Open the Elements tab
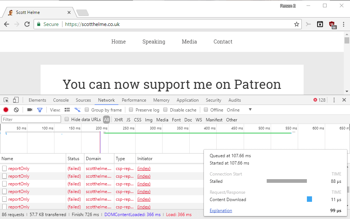This screenshot has width=350, height=219. [37, 100]
